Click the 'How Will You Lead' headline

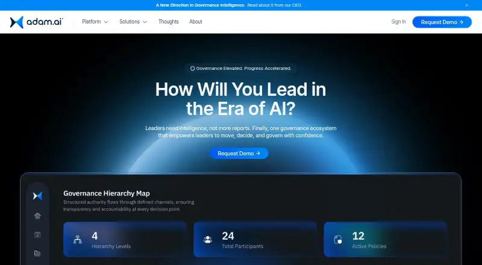[240, 99]
